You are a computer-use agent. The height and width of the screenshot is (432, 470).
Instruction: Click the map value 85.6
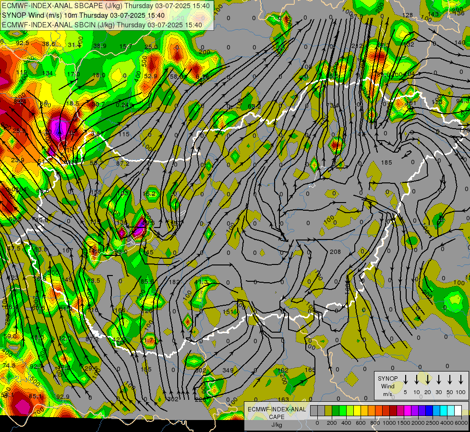[x=147, y=281]
